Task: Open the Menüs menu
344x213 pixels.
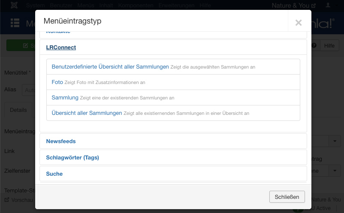Action: point(86,5)
